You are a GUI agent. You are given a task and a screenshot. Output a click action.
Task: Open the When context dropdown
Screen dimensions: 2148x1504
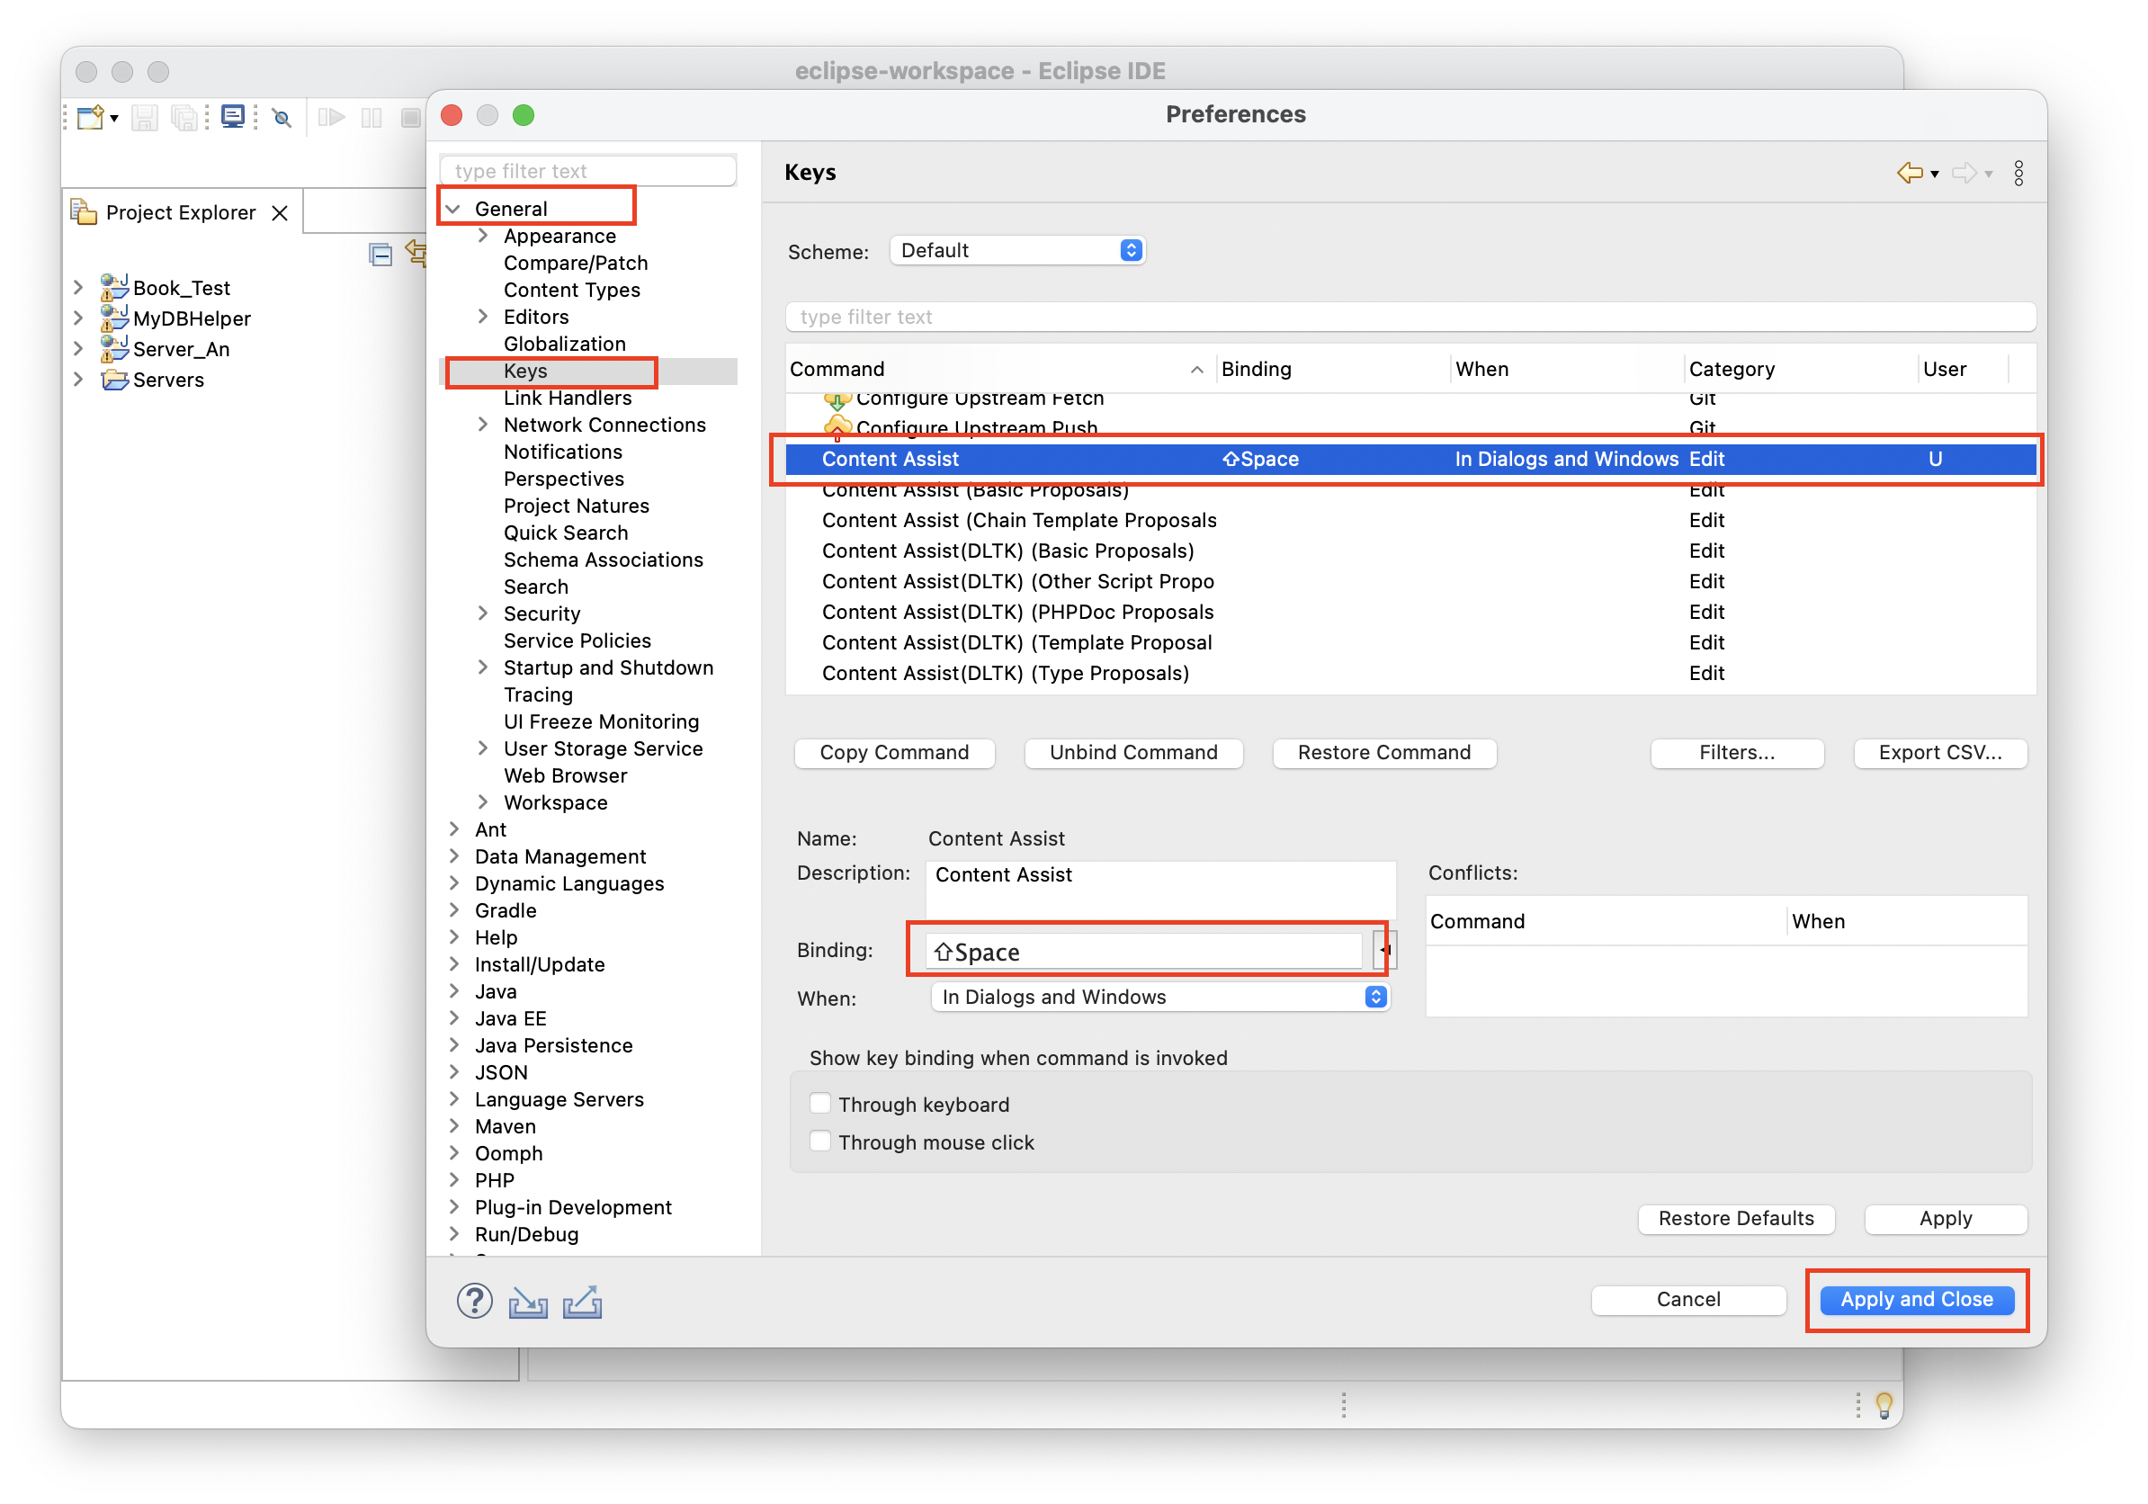(1160, 997)
